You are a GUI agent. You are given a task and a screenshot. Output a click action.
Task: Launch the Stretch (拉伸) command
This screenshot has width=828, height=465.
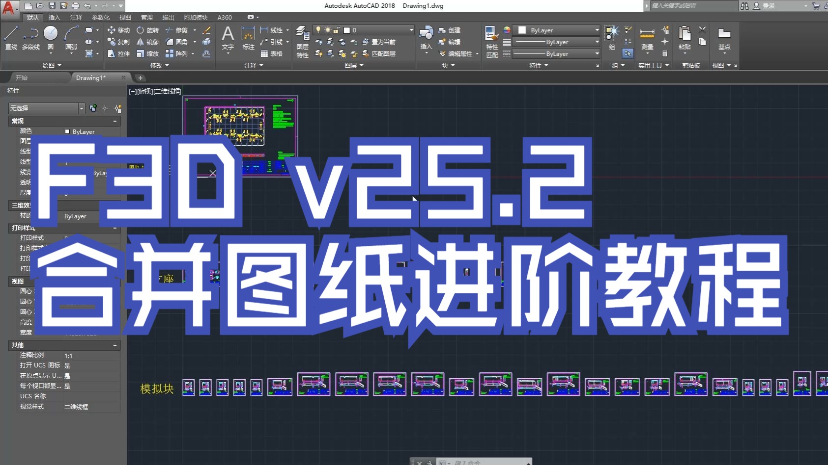pyautogui.click(x=118, y=53)
